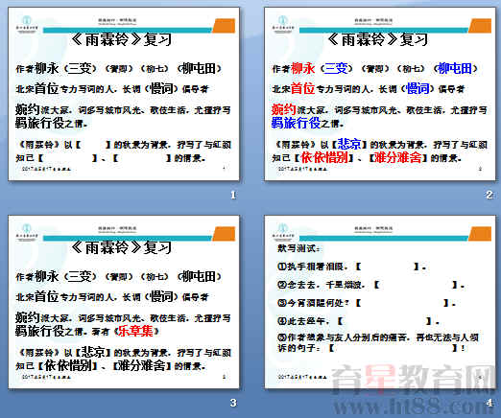Viewport: 501px width, 418px height.
Task: Click slide number label 2
Action: click(489, 195)
